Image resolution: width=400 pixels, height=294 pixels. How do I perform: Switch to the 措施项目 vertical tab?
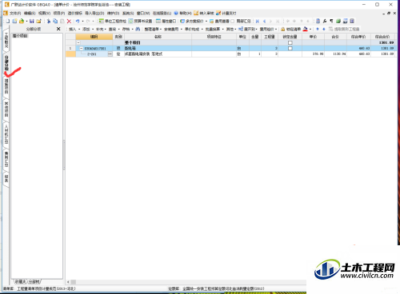[6, 86]
